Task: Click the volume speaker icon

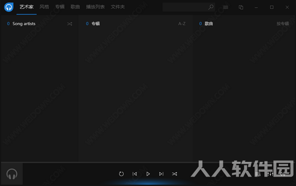Action: (282, 174)
